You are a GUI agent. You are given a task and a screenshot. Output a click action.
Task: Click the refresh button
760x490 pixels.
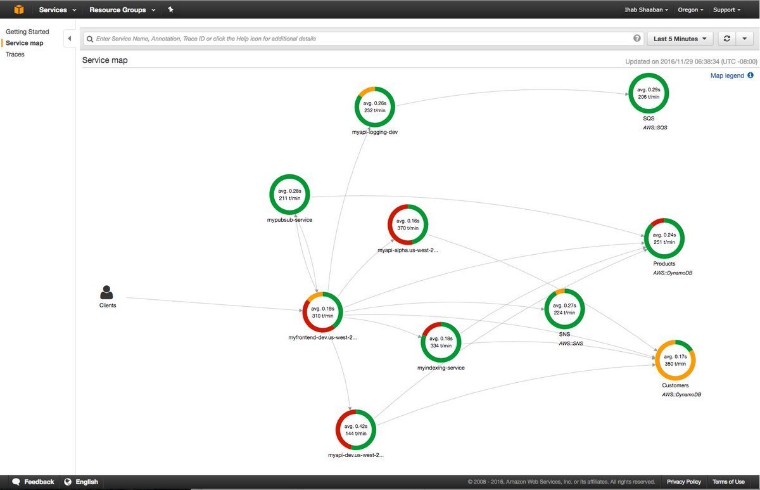tap(726, 39)
